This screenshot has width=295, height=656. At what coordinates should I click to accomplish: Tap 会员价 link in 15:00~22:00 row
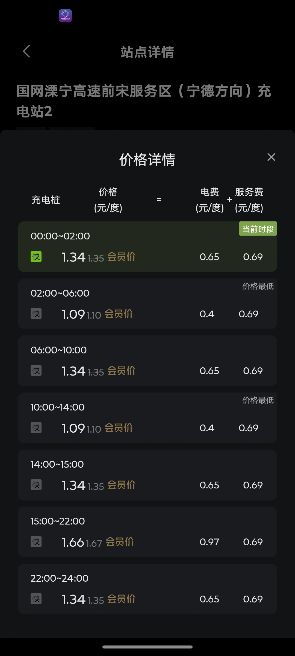[120, 542]
